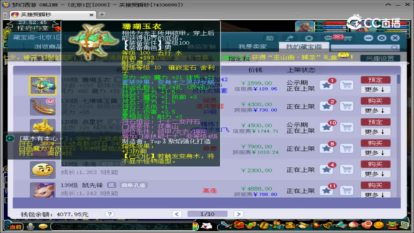Toggle the 当前 chat channel button

coord(16,227)
